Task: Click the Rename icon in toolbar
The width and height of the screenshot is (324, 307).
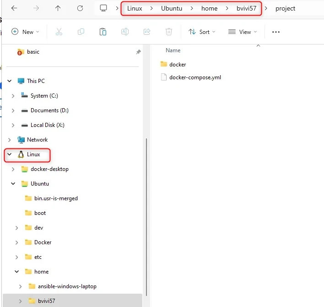Action: [125, 32]
